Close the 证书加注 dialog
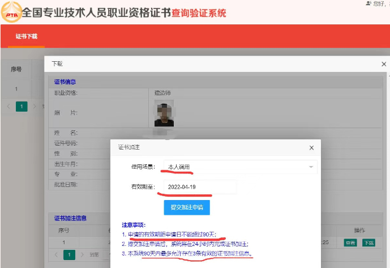Viewport: 390px width, 268px height. [x=311, y=148]
